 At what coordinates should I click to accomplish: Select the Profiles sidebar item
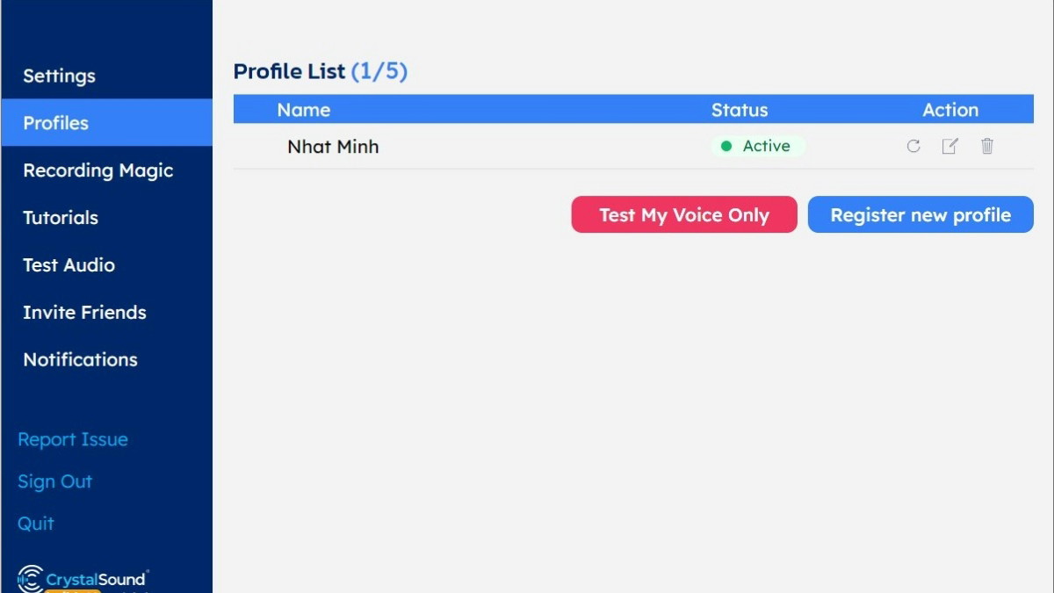pos(55,123)
